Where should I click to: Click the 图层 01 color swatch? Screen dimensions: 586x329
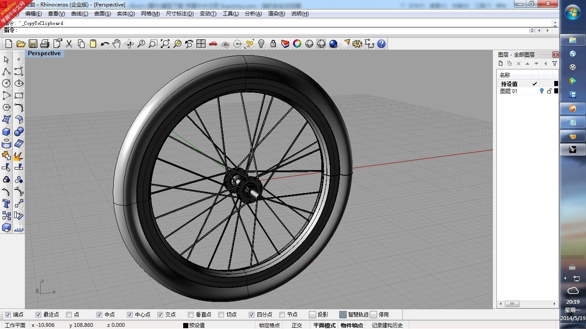[556, 91]
